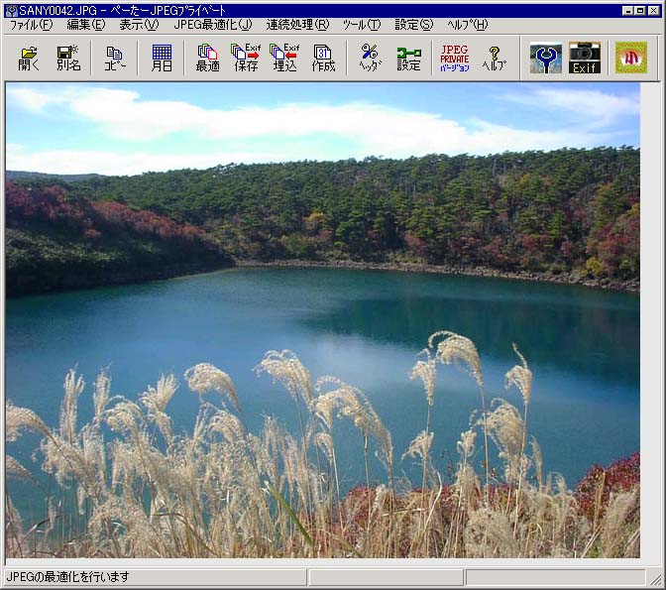Maximize the window
This screenshot has width=666, height=590.
(640, 11)
